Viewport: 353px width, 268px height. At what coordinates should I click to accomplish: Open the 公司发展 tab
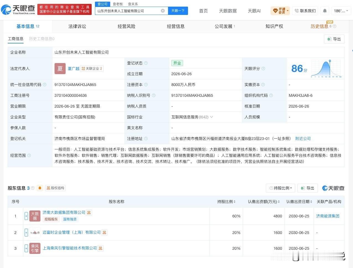tap(225, 26)
